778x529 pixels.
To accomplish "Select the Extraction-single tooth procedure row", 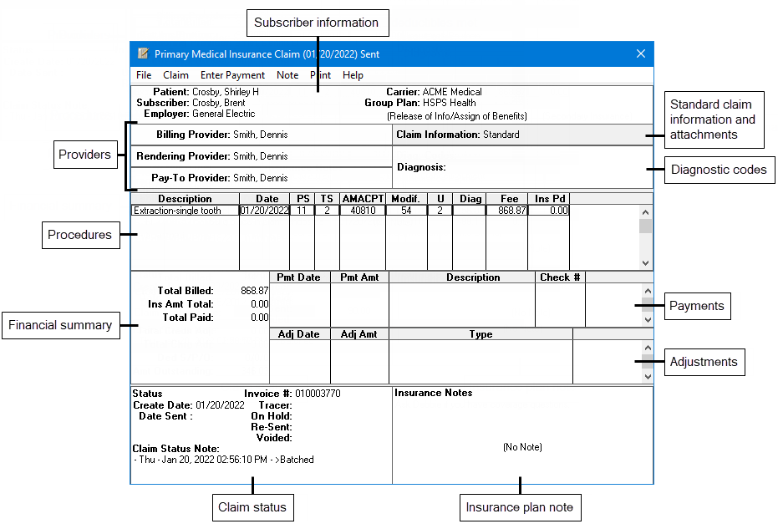I will (x=184, y=210).
